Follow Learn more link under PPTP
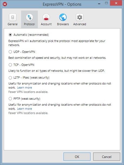The image size is (124, 165). point(24,109)
